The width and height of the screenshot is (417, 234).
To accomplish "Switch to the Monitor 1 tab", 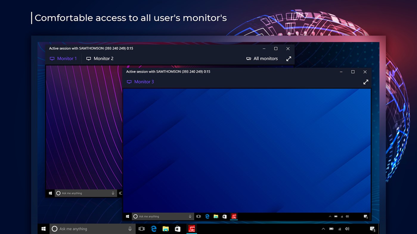I will click(67, 59).
